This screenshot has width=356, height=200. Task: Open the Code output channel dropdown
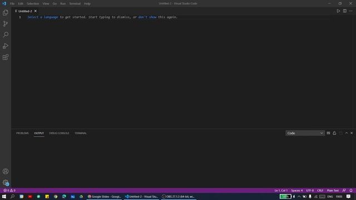pos(305,133)
